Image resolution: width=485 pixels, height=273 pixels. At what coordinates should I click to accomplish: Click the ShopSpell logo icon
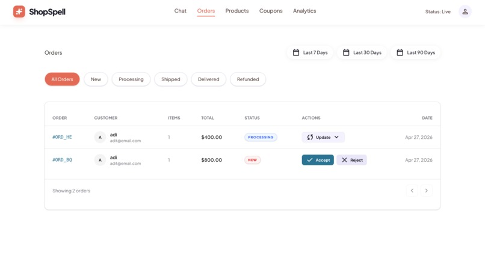(19, 12)
